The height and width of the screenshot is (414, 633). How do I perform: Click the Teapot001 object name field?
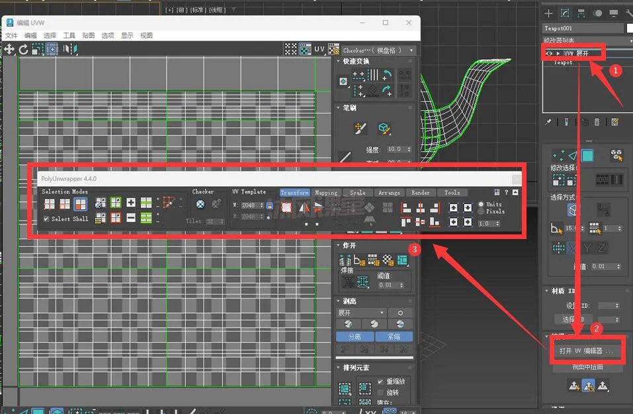(583, 28)
